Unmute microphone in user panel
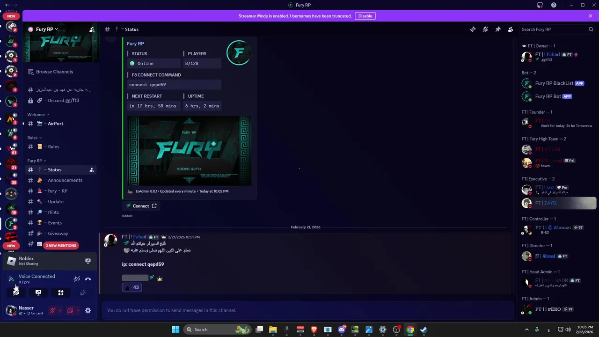Screen dimensions: 599x337 (53, 310)
